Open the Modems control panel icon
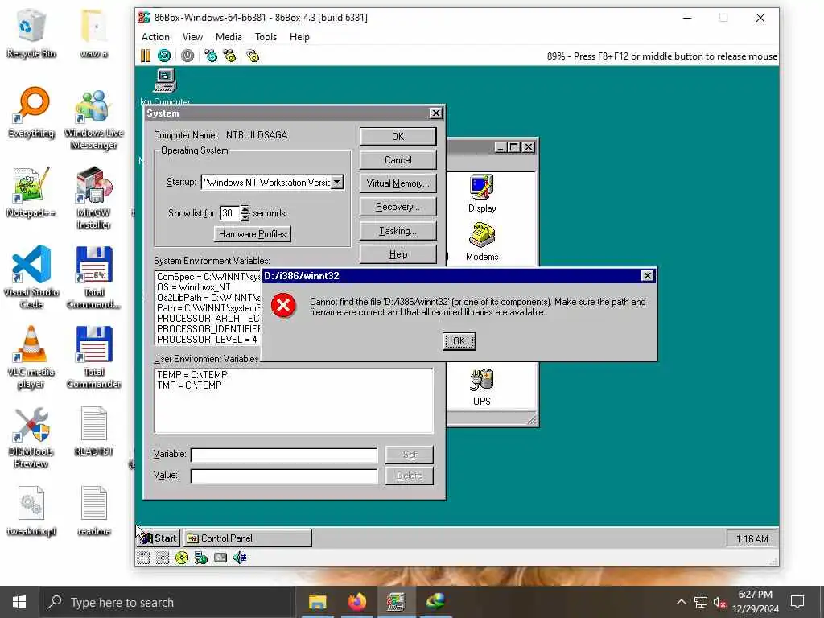The width and height of the screenshot is (824, 618). (482, 241)
